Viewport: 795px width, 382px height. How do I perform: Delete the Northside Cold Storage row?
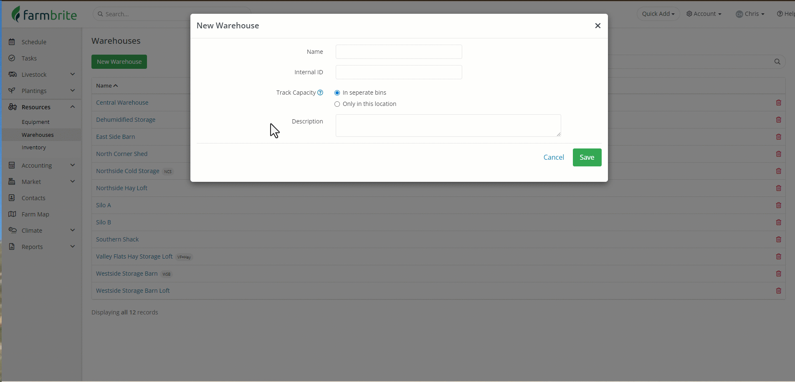[x=779, y=171]
